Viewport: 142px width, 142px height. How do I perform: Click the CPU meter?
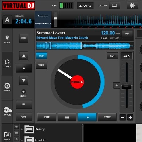tap(66, 5)
